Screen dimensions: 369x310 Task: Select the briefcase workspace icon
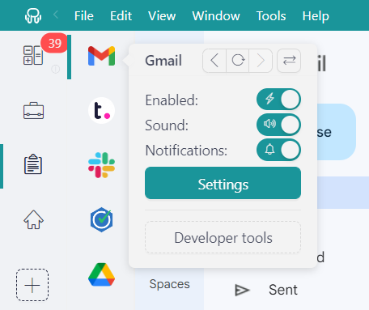33,111
